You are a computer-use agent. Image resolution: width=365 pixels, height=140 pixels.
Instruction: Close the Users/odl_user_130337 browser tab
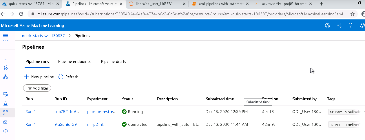[184, 4]
